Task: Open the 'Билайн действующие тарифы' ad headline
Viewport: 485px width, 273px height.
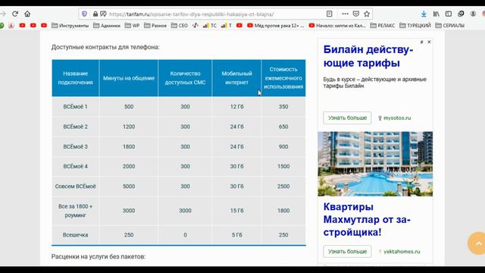Action: (368, 56)
